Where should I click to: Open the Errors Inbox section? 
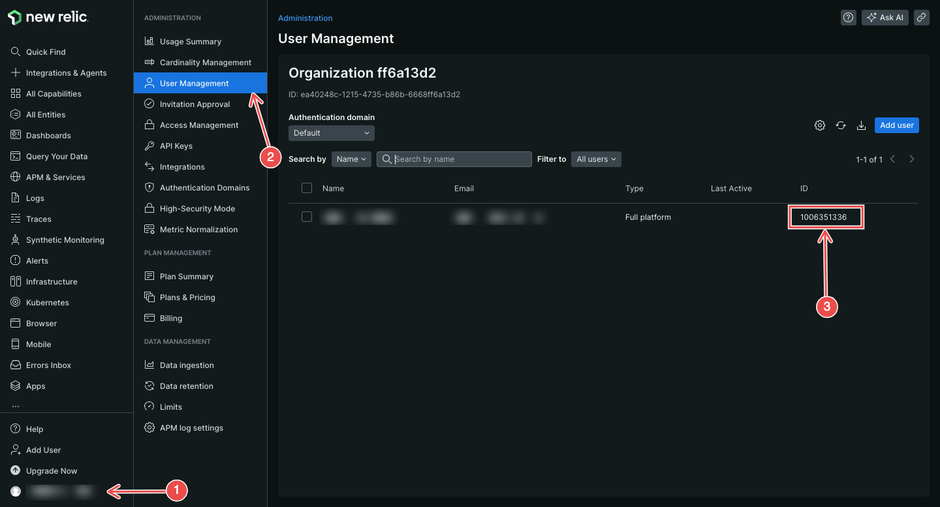pyautogui.click(x=48, y=365)
